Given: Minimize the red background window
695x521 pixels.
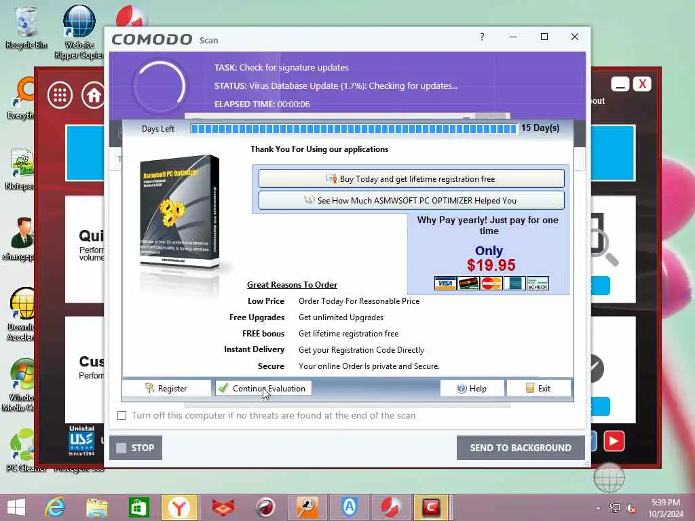Looking at the screenshot, I should point(620,83).
